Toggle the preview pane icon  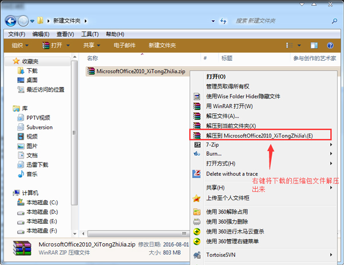click(314, 45)
